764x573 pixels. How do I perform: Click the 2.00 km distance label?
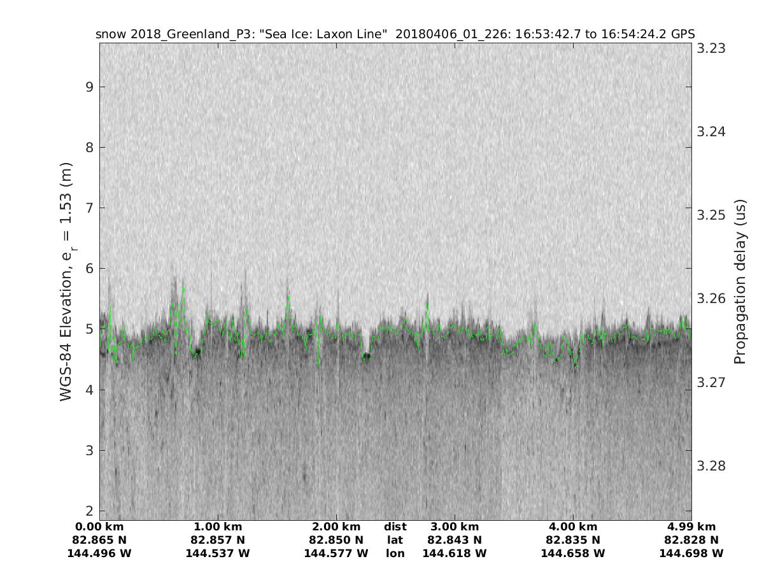click(x=336, y=527)
